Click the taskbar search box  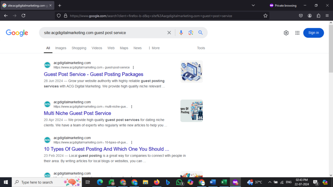click(47, 182)
